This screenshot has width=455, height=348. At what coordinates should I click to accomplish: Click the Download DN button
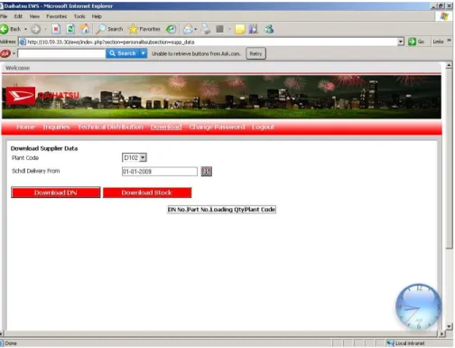[x=56, y=193]
